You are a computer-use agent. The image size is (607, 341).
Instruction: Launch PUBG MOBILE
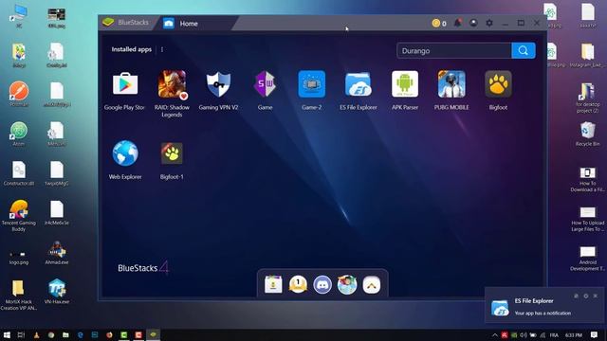point(451,84)
